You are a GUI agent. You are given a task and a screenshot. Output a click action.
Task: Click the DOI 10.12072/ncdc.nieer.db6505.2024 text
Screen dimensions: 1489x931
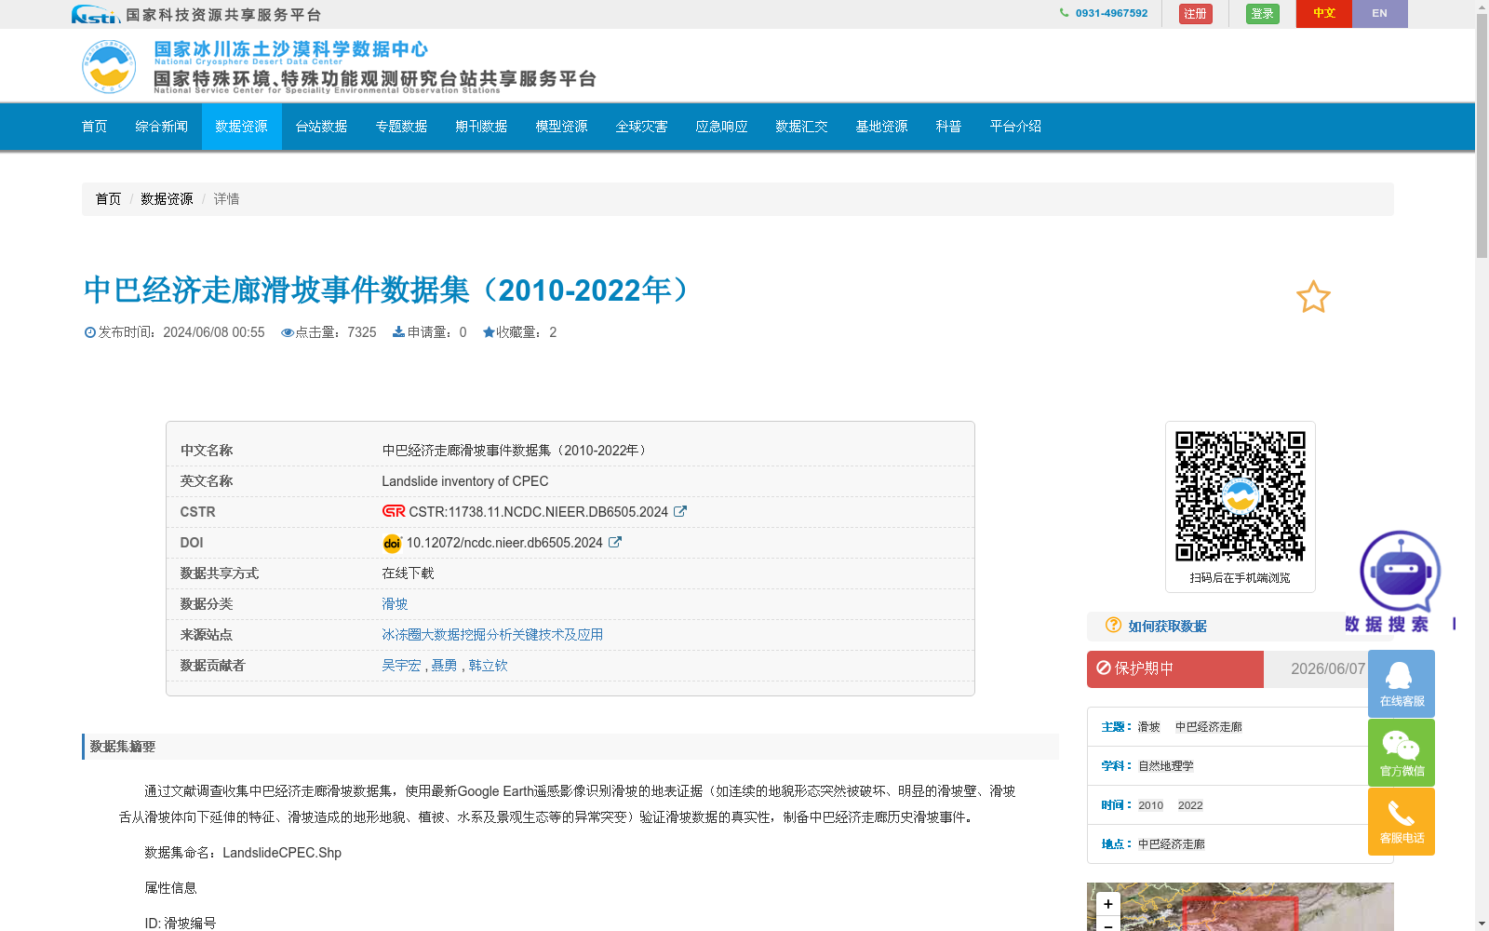point(504,543)
